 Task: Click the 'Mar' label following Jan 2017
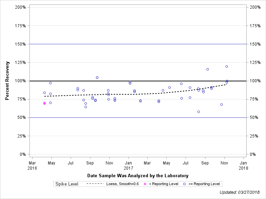tap(147, 163)
